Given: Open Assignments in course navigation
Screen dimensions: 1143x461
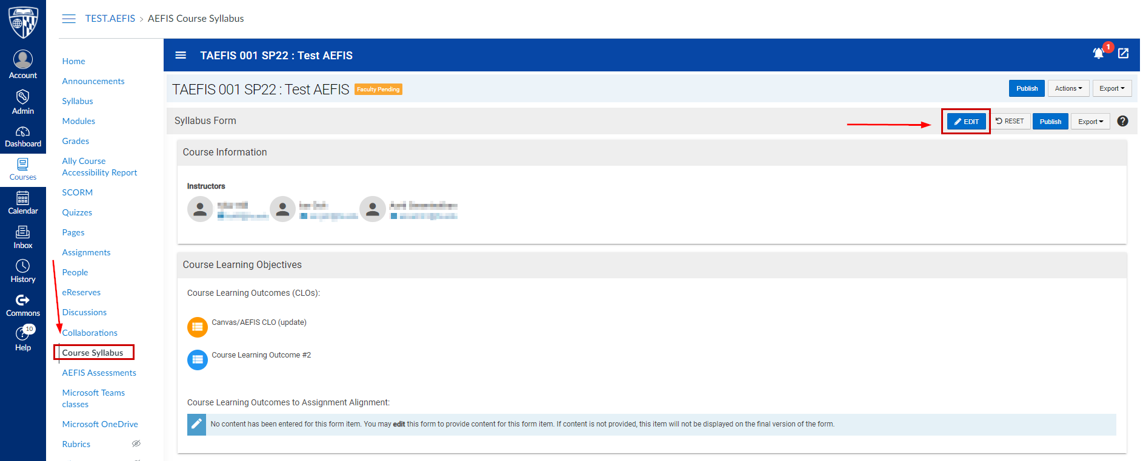Looking at the screenshot, I should click(x=86, y=252).
